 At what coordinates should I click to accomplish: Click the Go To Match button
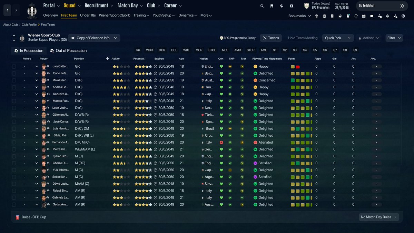[382, 6]
